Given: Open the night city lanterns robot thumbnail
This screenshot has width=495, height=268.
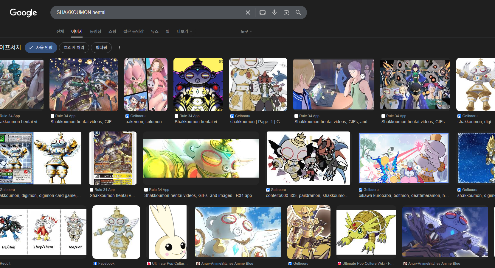Looking at the screenshot, I should tap(84, 84).
